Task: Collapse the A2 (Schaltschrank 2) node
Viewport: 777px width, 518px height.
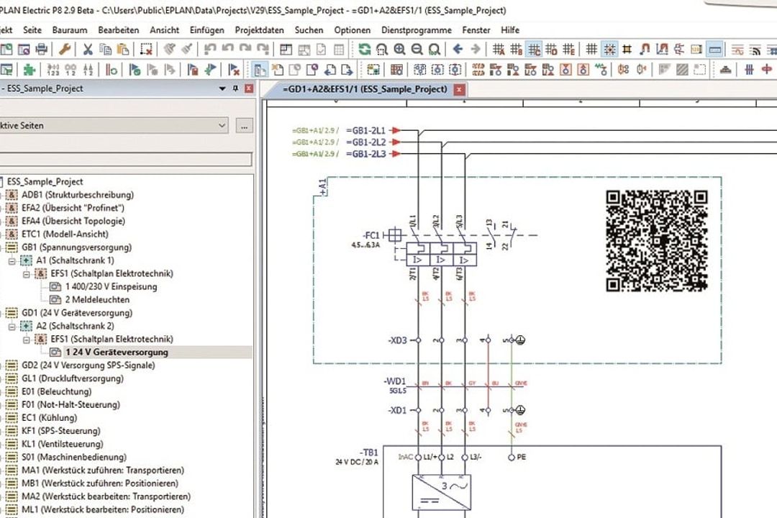Action: pyautogui.click(x=12, y=326)
